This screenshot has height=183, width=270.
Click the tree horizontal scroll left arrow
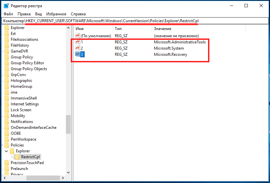pos(5,178)
